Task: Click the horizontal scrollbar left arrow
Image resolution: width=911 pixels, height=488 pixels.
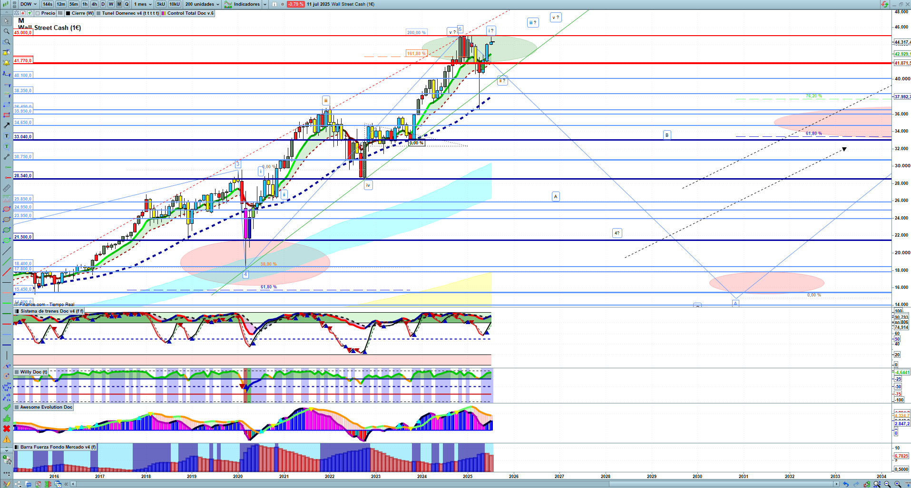Action: [73, 484]
